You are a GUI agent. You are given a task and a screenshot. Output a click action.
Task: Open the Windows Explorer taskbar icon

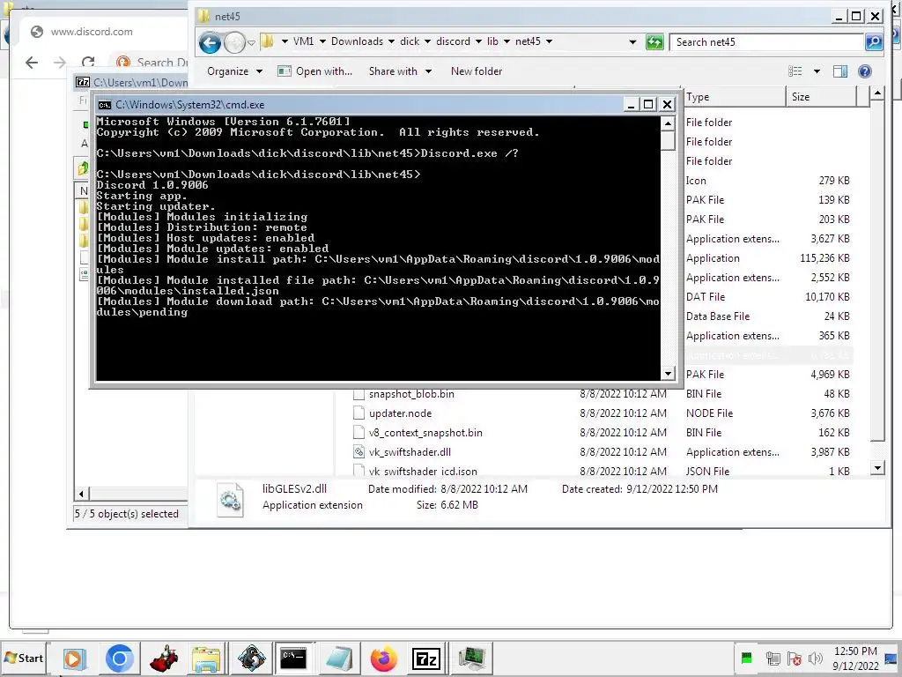206,658
